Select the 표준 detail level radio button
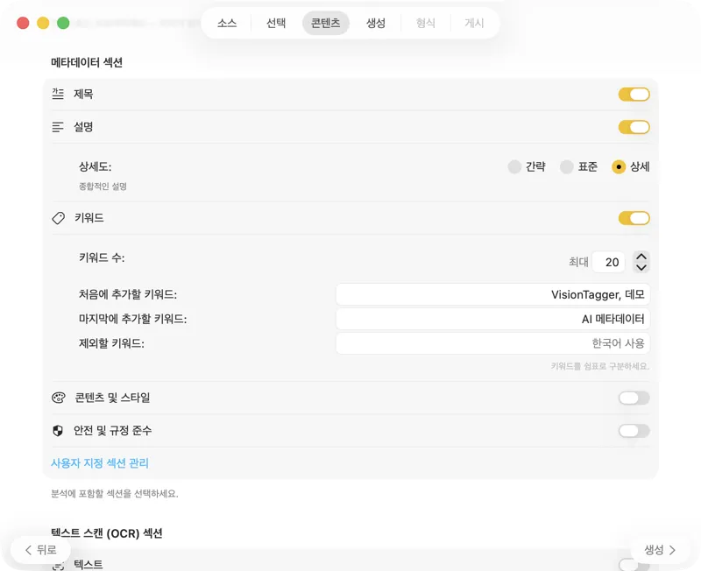 click(568, 166)
